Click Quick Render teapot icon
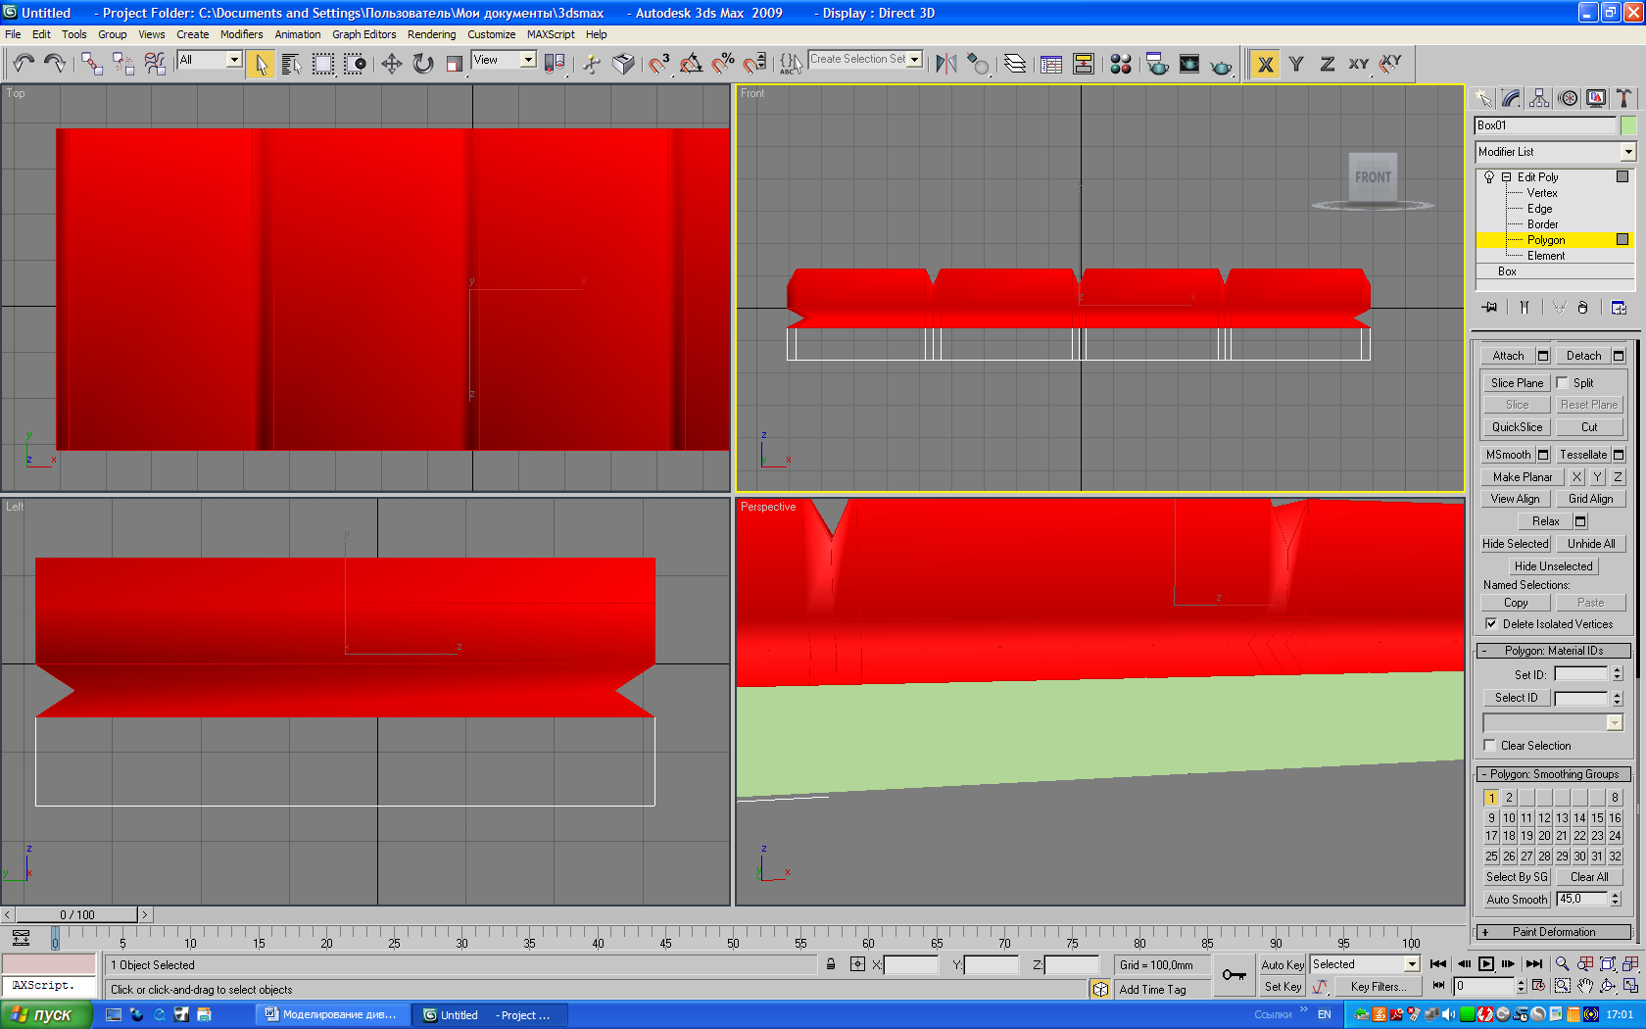 [x=1221, y=64]
